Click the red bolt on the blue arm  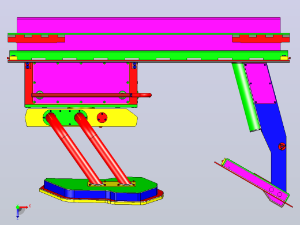click(x=282, y=147)
